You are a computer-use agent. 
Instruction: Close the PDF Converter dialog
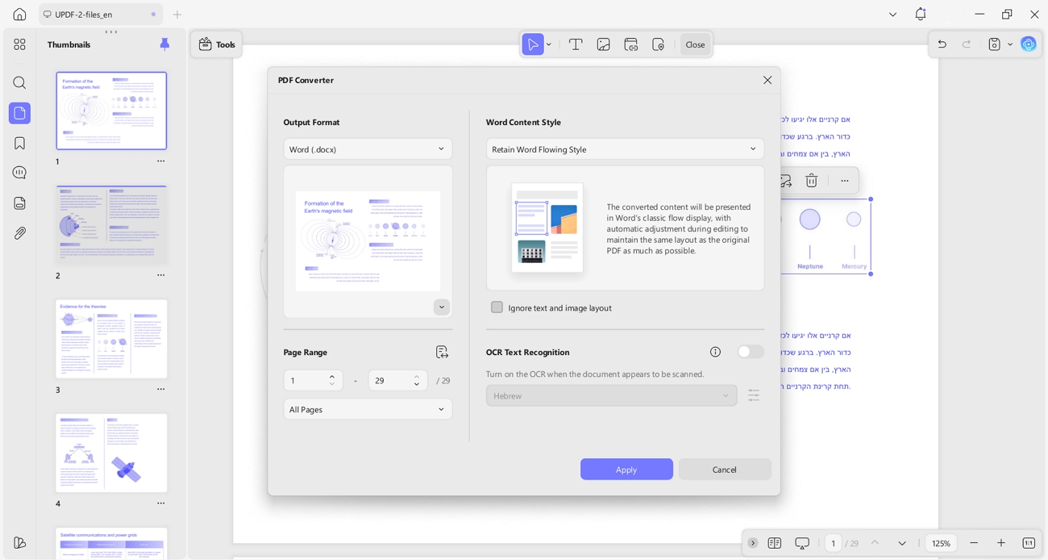click(x=767, y=80)
